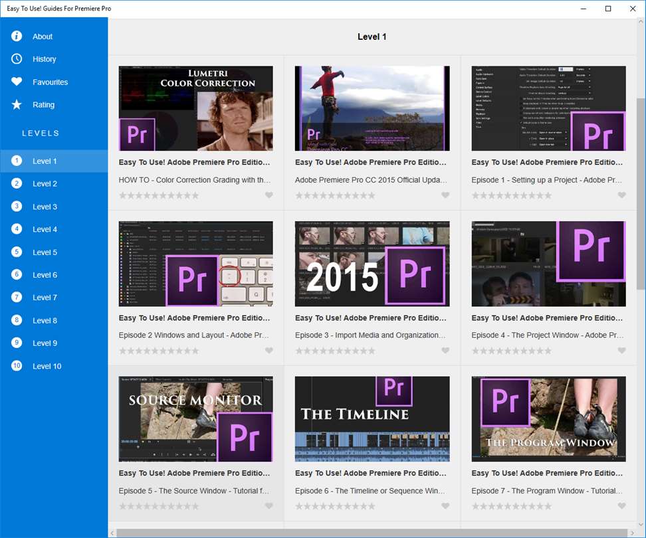This screenshot has width=646, height=538.
Task: Select the Level 7 number icon
Action: tap(17, 297)
